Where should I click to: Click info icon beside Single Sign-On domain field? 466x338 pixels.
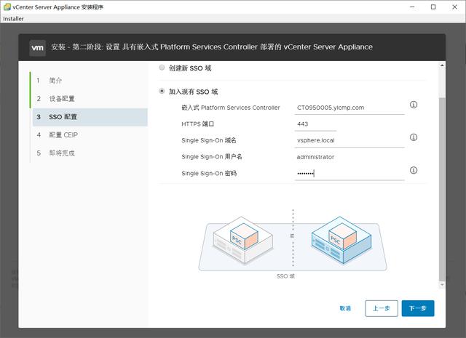click(x=414, y=137)
